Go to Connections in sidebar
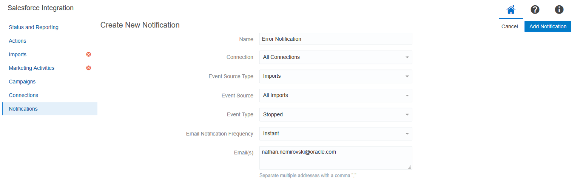This screenshot has width=580, height=194. tap(23, 95)
